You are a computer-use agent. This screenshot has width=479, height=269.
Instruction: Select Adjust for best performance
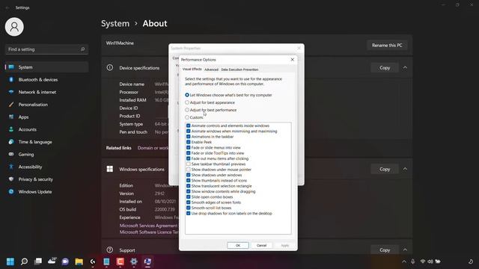211,110
